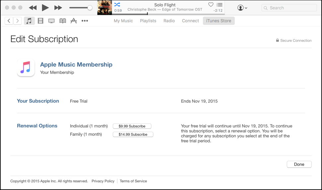
Task: Focus the Search field
Action: pyautogui.click(x=289, y=8)
